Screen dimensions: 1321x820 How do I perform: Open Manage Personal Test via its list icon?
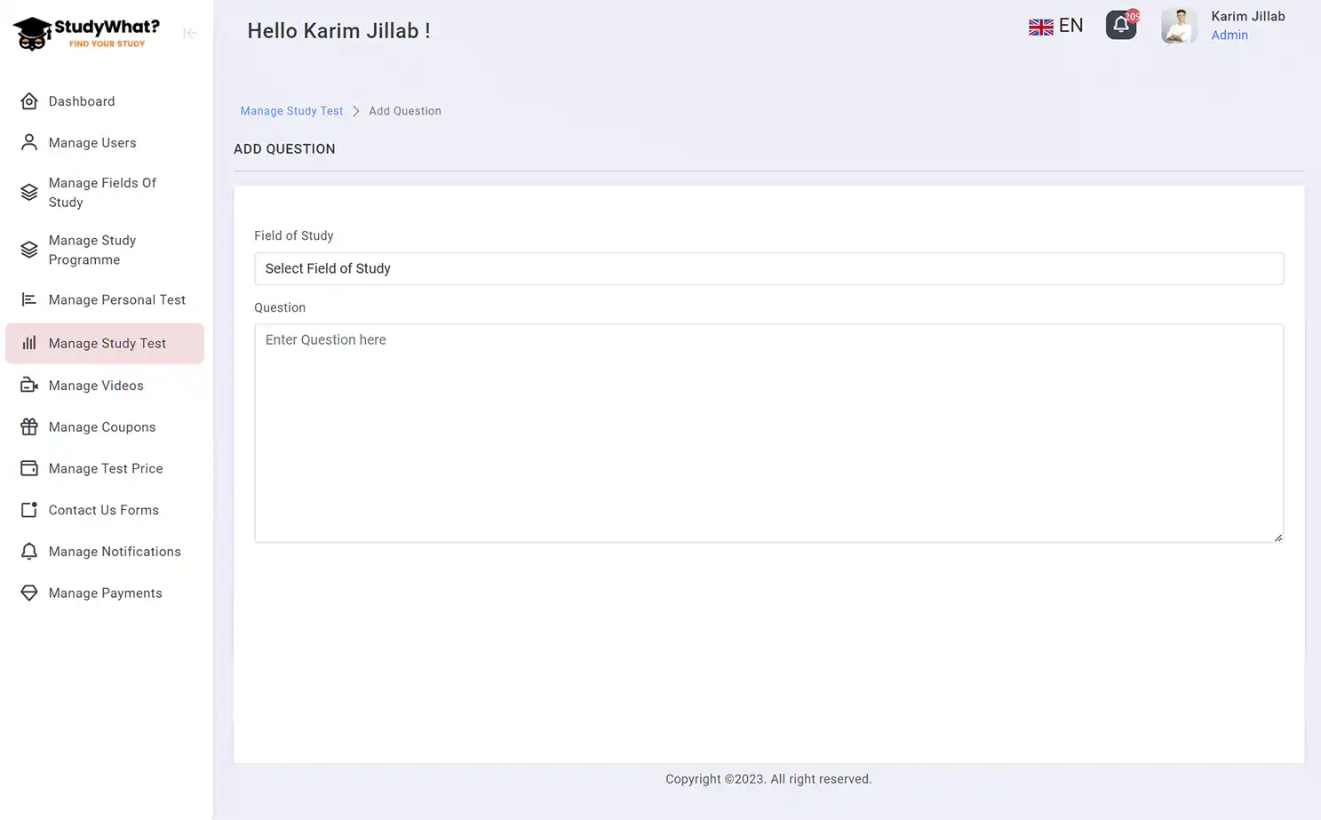point(29,299)
